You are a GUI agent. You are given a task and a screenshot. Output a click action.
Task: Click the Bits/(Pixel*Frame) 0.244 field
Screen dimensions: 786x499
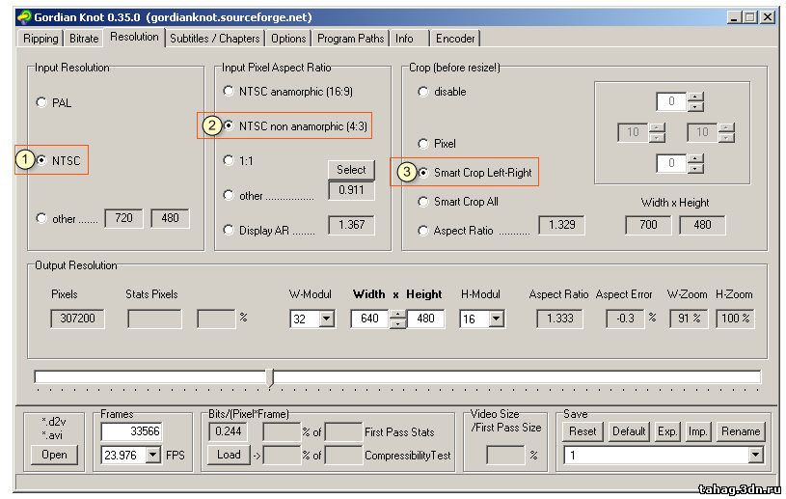229,431
